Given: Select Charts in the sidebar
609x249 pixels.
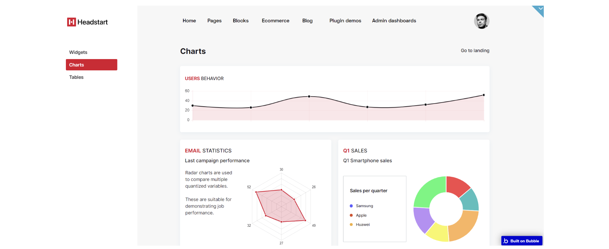Looking at the screenshot, I should 92,65.
